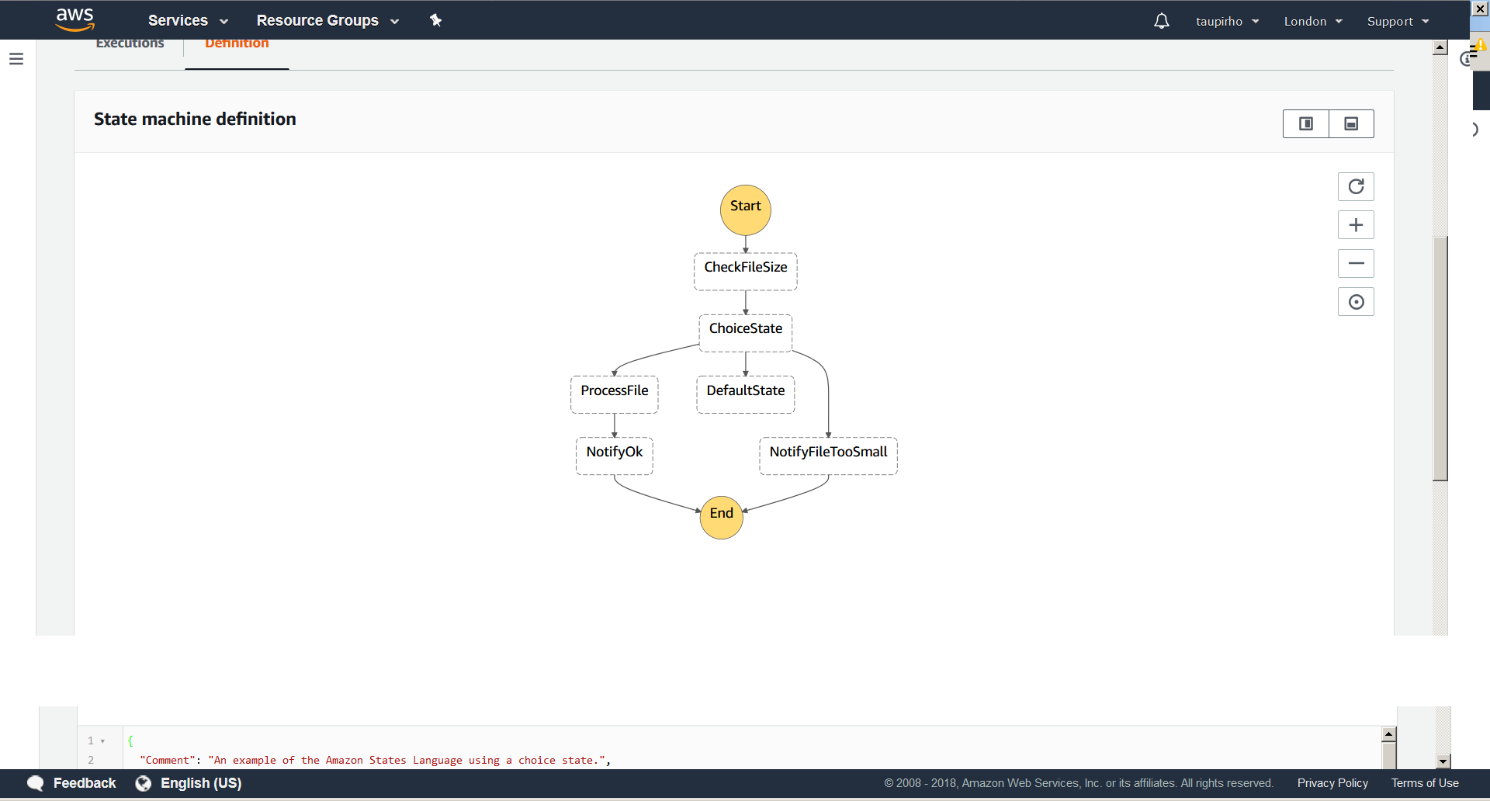Click the Feedback speech bubble icon

point(36,783)
